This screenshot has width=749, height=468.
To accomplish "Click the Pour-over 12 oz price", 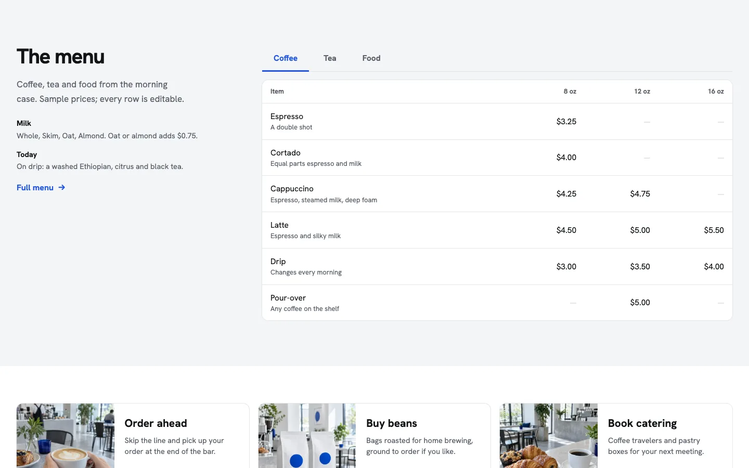I will click(640, 303).
